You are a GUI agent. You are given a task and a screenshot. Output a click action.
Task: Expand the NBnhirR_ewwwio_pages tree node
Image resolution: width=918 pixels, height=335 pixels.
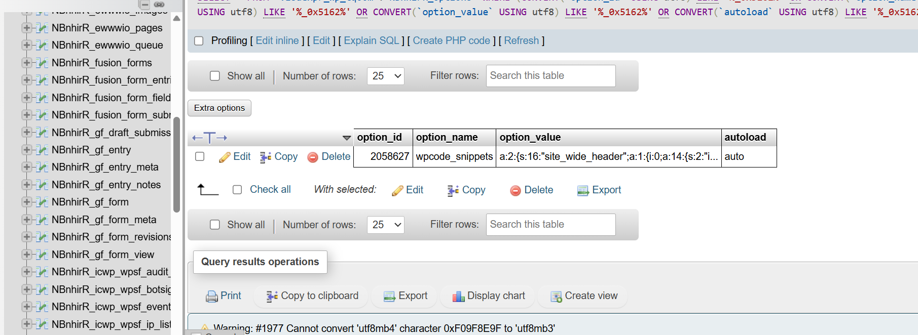coord(26,28)
